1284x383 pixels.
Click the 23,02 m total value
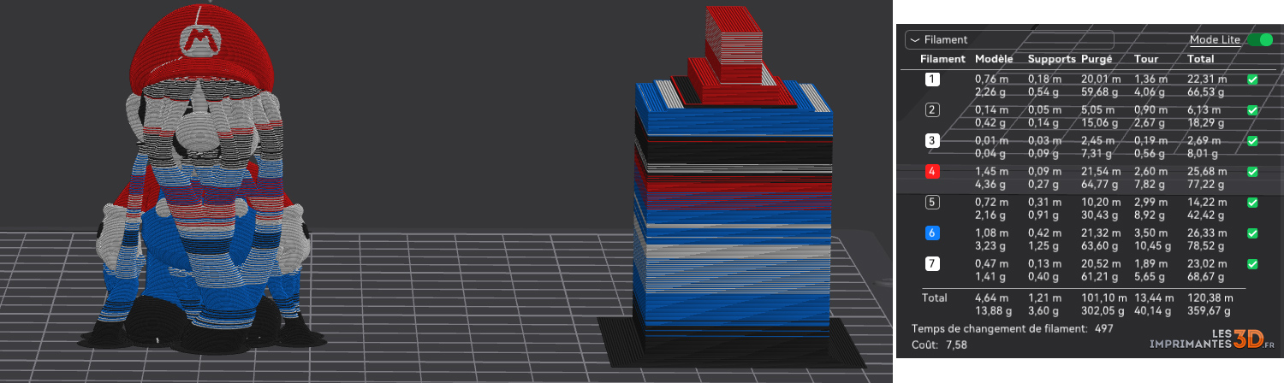click(x=1208, y=263)
